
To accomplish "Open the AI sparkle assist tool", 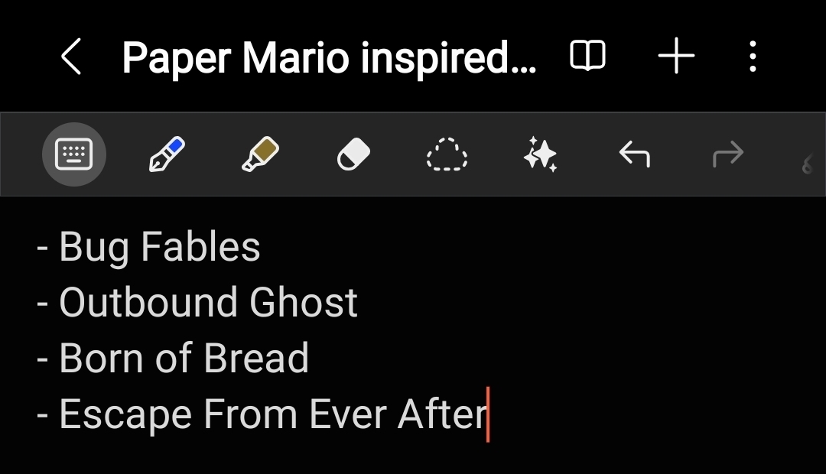I will (x=540, y=155).
